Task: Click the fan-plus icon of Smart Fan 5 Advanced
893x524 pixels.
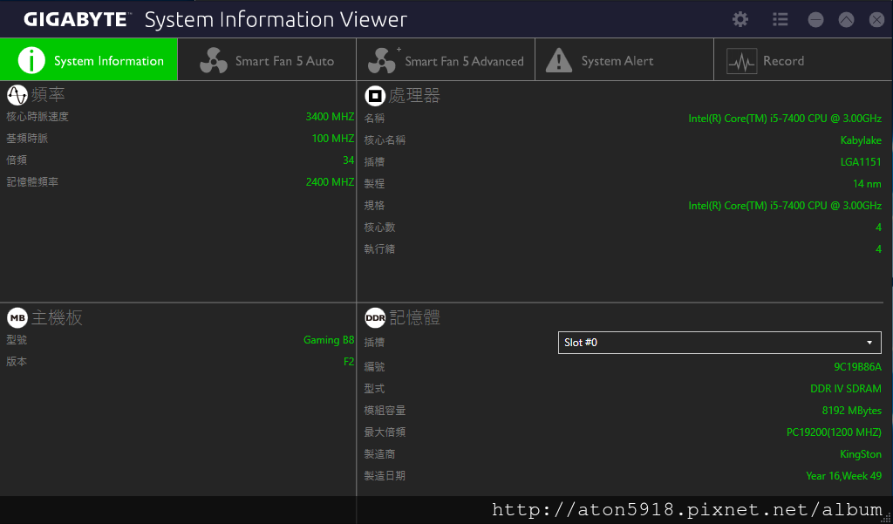Action: pyautogui.click(x=383, y=60)
